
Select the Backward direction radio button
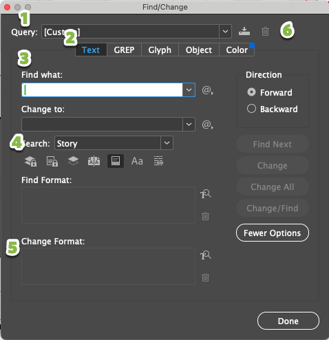251,109
